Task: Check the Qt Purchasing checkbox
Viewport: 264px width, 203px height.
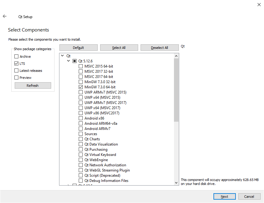Action: pos(81,149)
